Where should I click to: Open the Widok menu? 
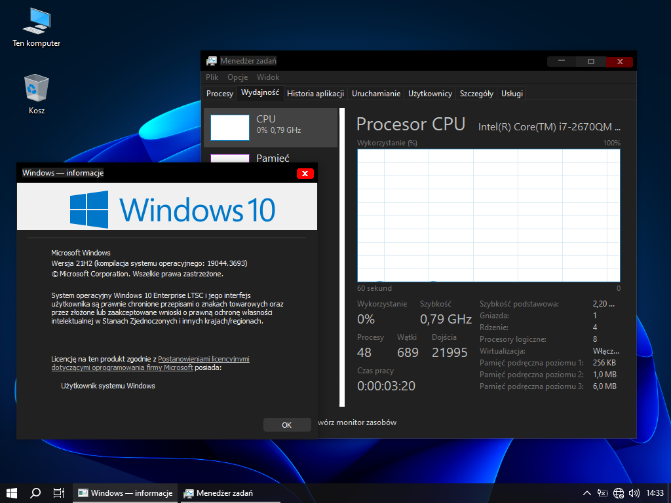(x=268, y=77)
